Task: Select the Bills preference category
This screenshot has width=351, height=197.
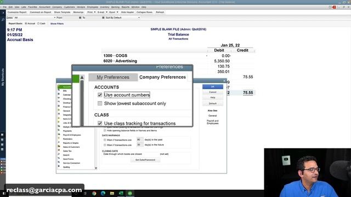Action: [65, 91]
